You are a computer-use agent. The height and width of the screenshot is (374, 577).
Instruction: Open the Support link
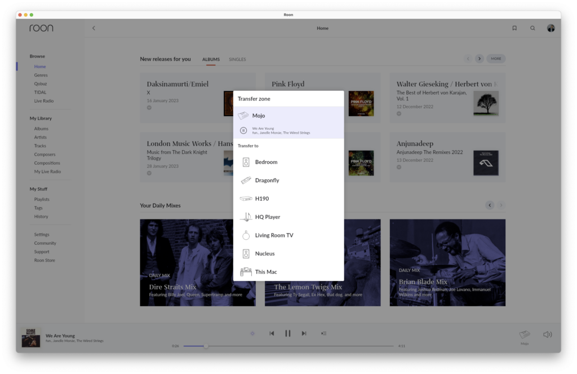coord(42,252)
